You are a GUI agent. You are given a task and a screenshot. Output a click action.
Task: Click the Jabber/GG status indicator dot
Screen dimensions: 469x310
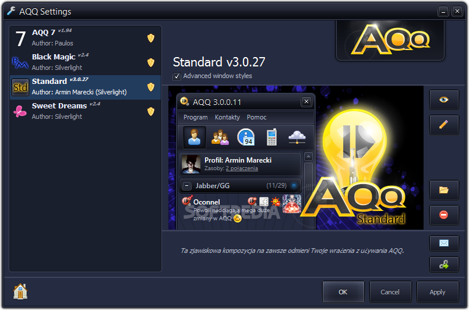[294, 186]
